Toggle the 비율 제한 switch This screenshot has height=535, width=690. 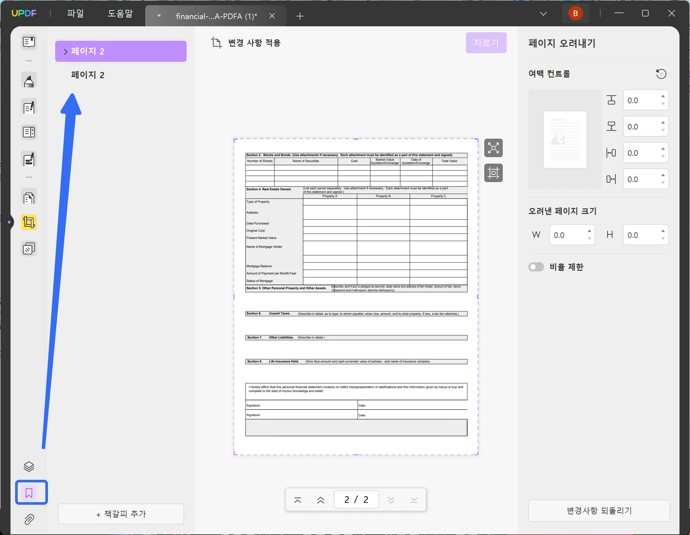click(536, 267)
